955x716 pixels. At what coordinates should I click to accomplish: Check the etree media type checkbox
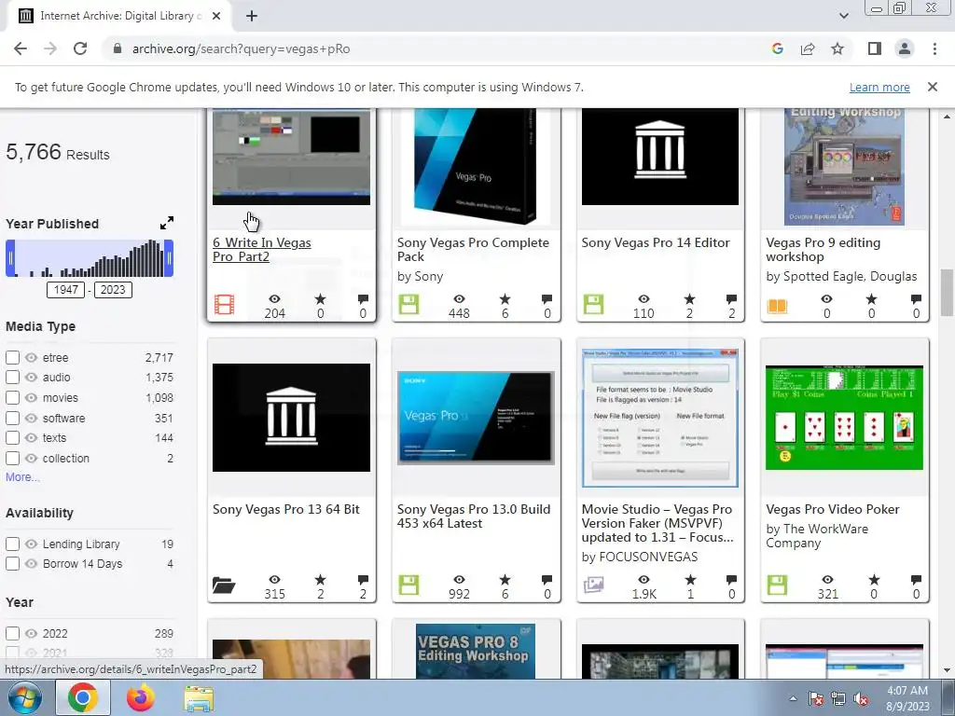[12, 357]
